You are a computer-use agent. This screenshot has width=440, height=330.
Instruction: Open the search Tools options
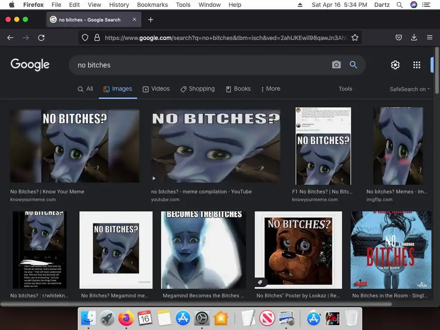[x=345, y=89]
